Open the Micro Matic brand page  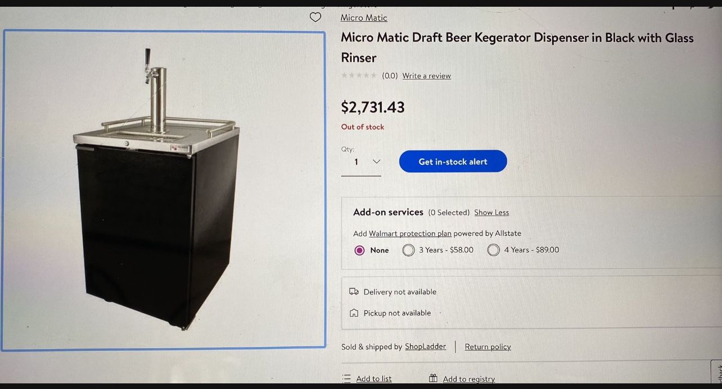tap(363, 17)
